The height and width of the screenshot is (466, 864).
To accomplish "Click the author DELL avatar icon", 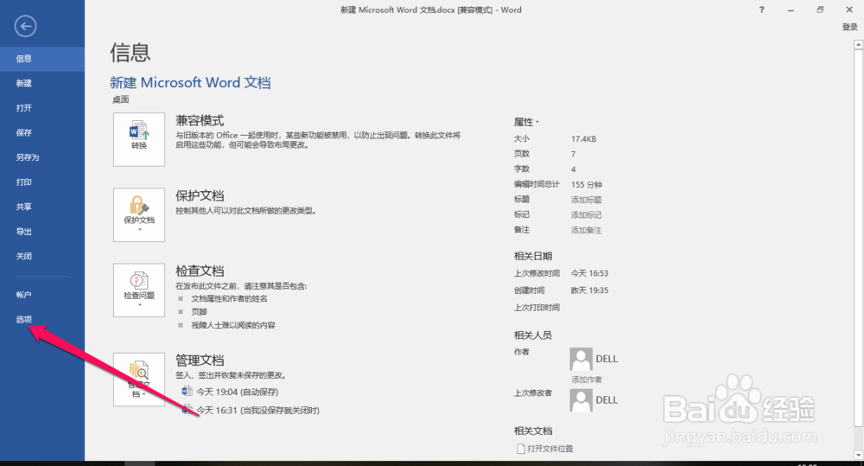I will click(581, 359).
